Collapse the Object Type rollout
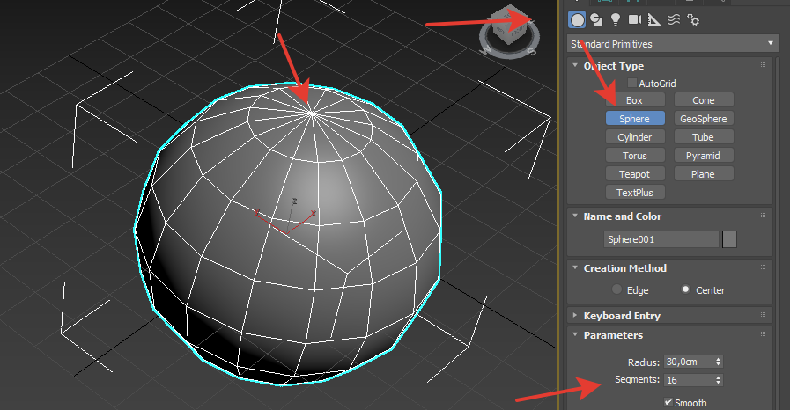Viewport: 790px width, 410px height. coord(575,65)
